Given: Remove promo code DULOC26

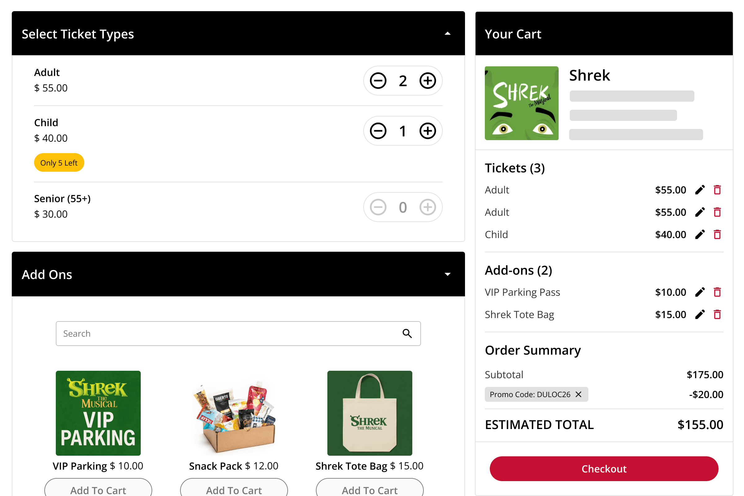Looking at the screenshot, I should 578,394.
